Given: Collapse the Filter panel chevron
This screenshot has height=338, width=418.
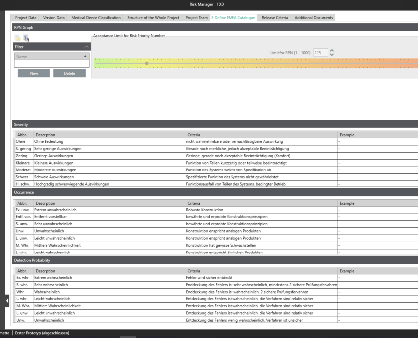Looking at the screenshot, I should tap(87, 47).
